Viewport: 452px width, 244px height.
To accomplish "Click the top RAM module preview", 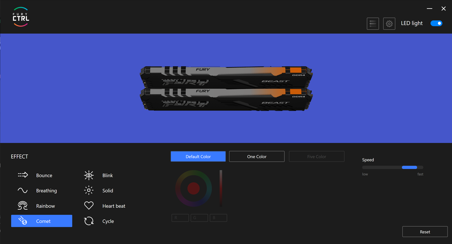I will [226, 77].
